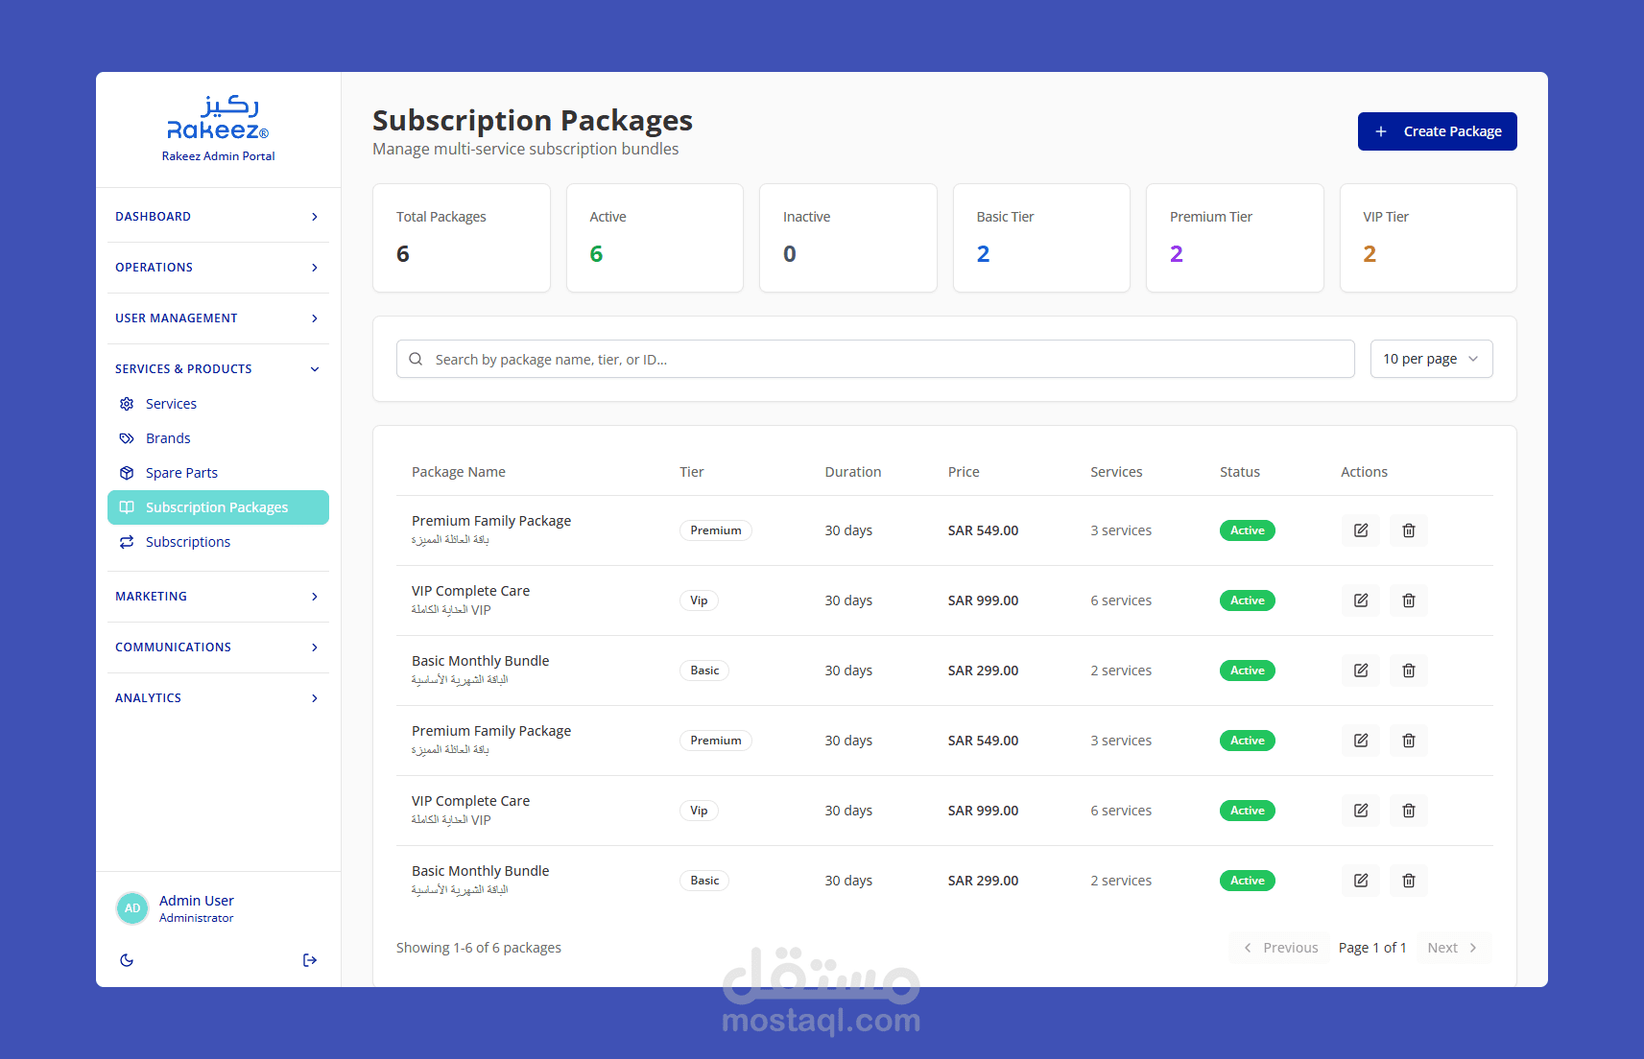Click the Status column header
Viewport: 1644px width, 1059px height.
point(1240,472)
